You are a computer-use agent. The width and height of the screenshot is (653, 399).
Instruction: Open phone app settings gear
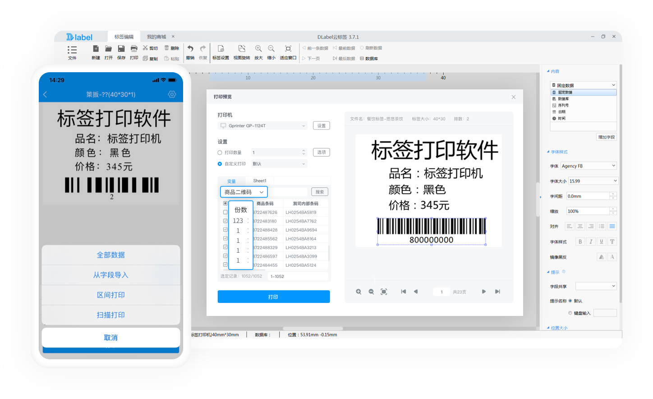pos(172,94)
